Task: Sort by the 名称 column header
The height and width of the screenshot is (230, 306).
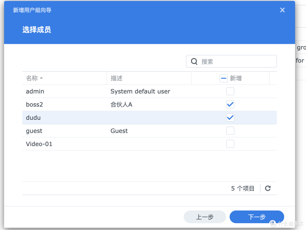Action: (x=65, y=78)
